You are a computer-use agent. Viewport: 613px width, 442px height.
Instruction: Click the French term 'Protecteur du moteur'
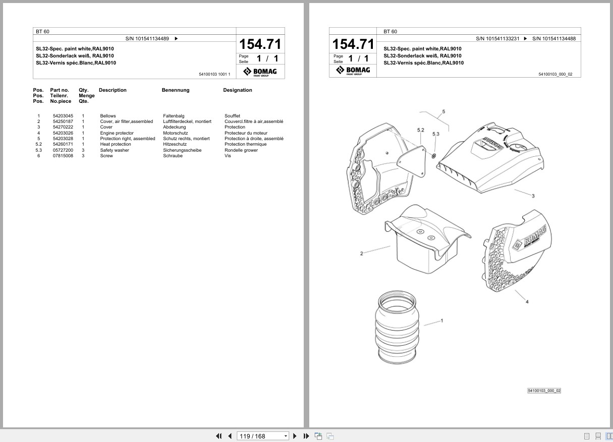click(246, 133)
